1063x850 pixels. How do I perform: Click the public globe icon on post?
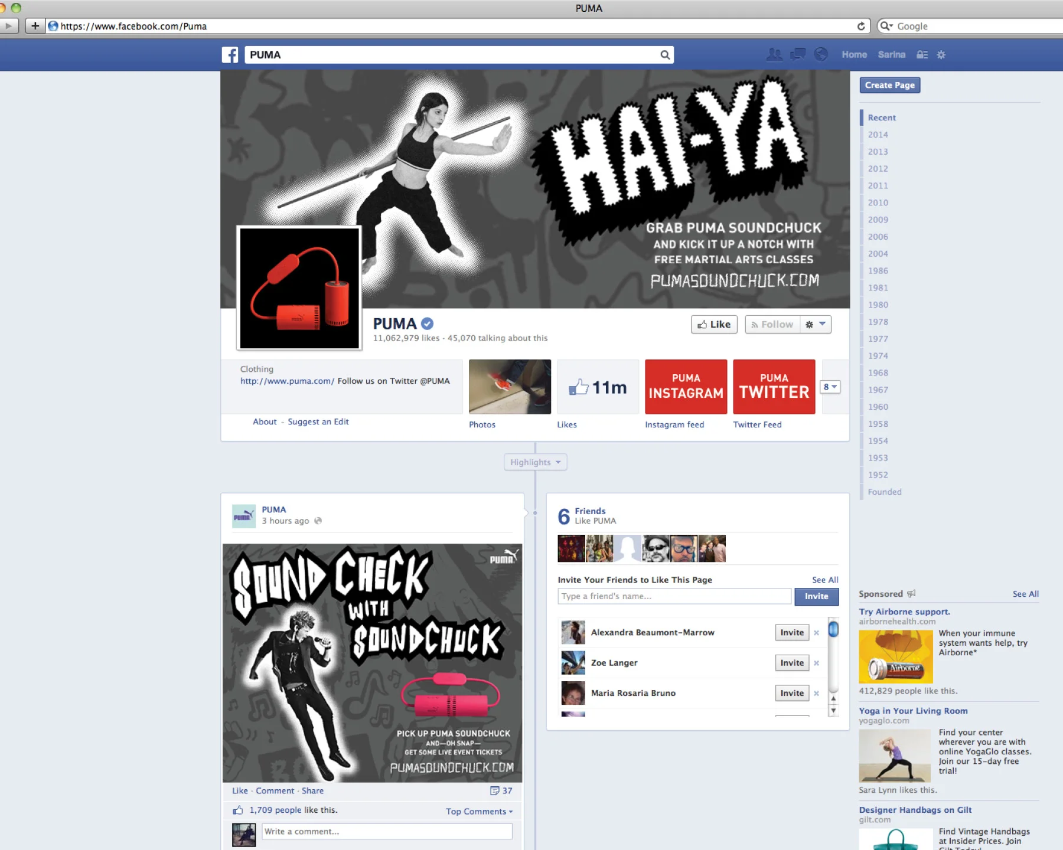(318, 521)
